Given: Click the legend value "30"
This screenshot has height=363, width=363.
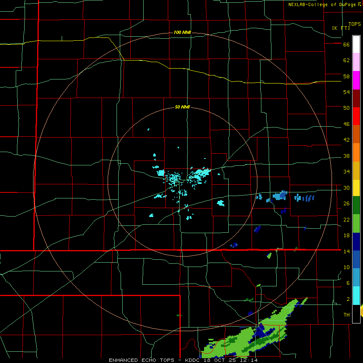Looking at the screenshot, I should 346,188.
